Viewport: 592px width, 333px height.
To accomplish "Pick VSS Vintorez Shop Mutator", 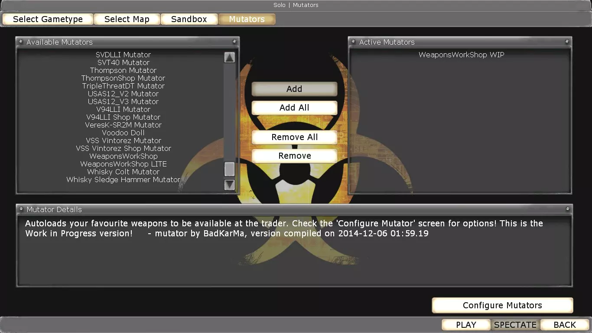I will coord(124,148).
